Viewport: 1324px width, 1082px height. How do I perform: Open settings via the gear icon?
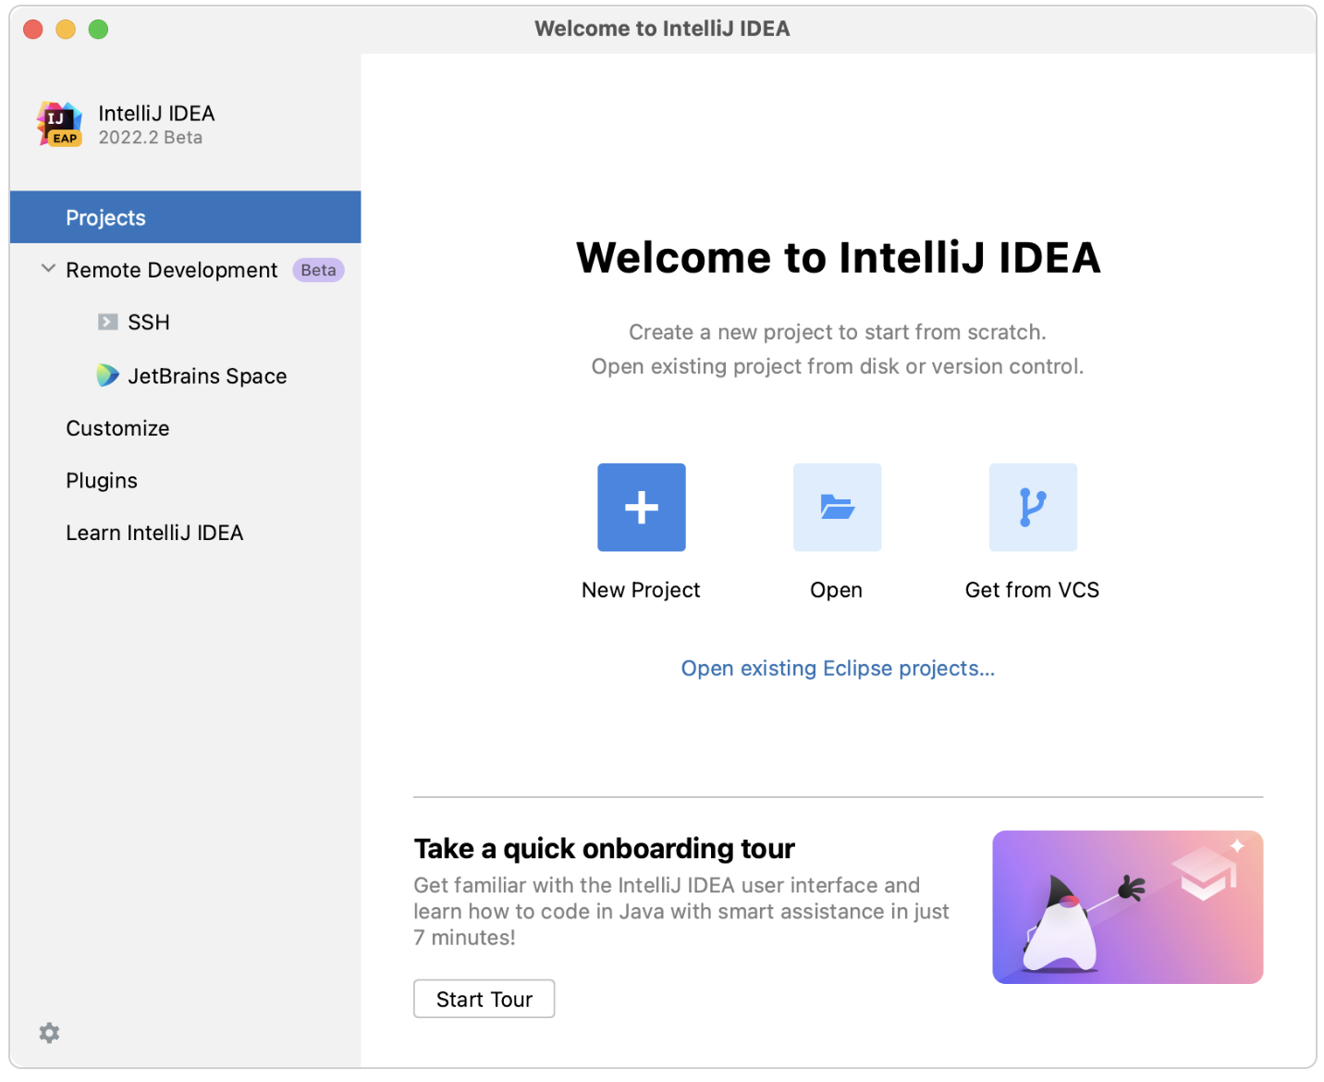[48, 1033]
